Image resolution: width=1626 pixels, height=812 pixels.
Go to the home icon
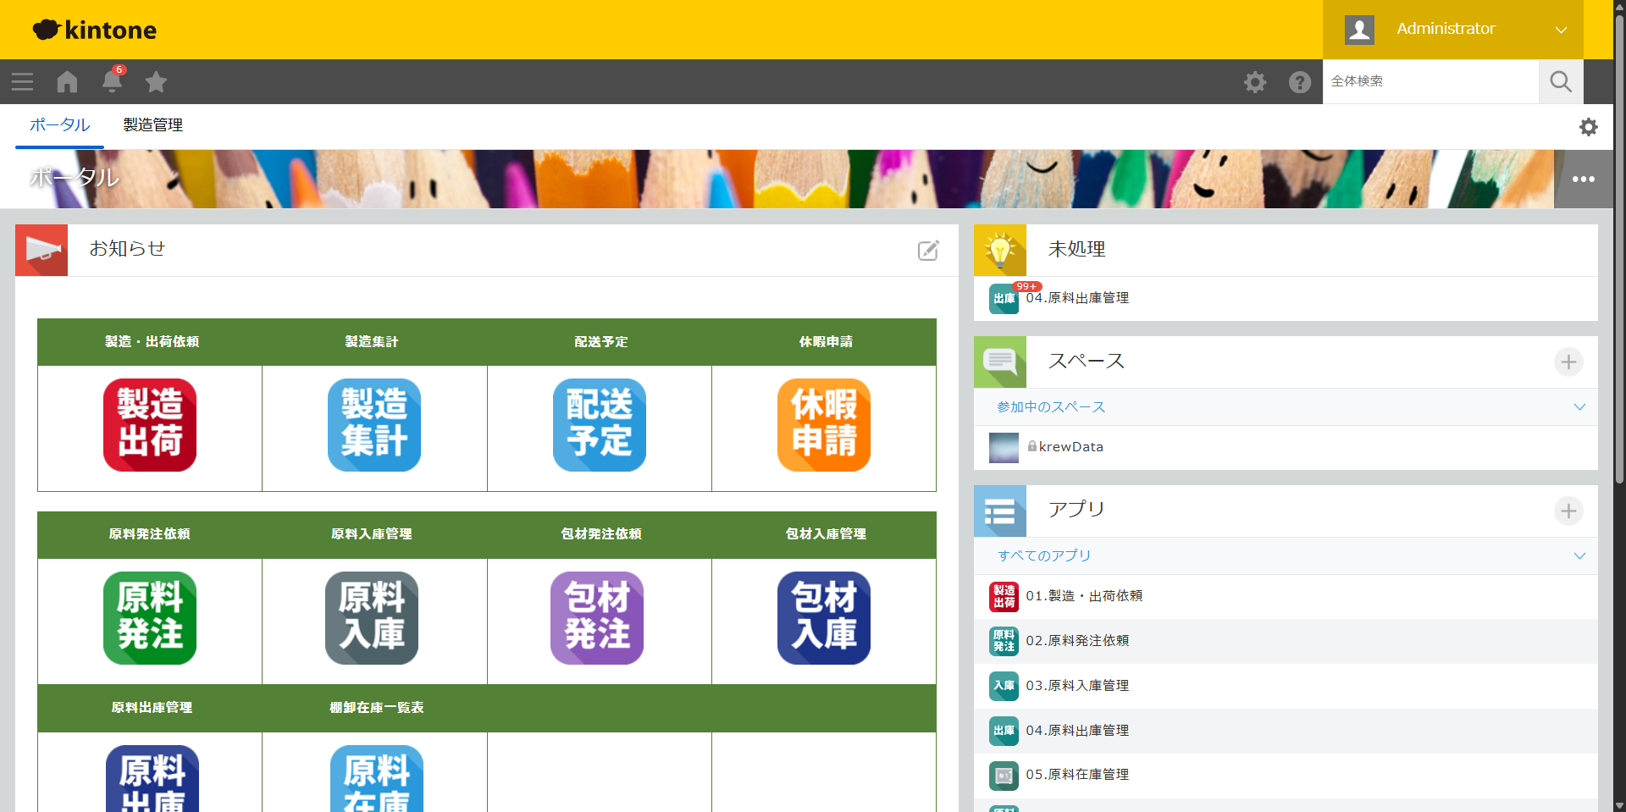(67, 82)
